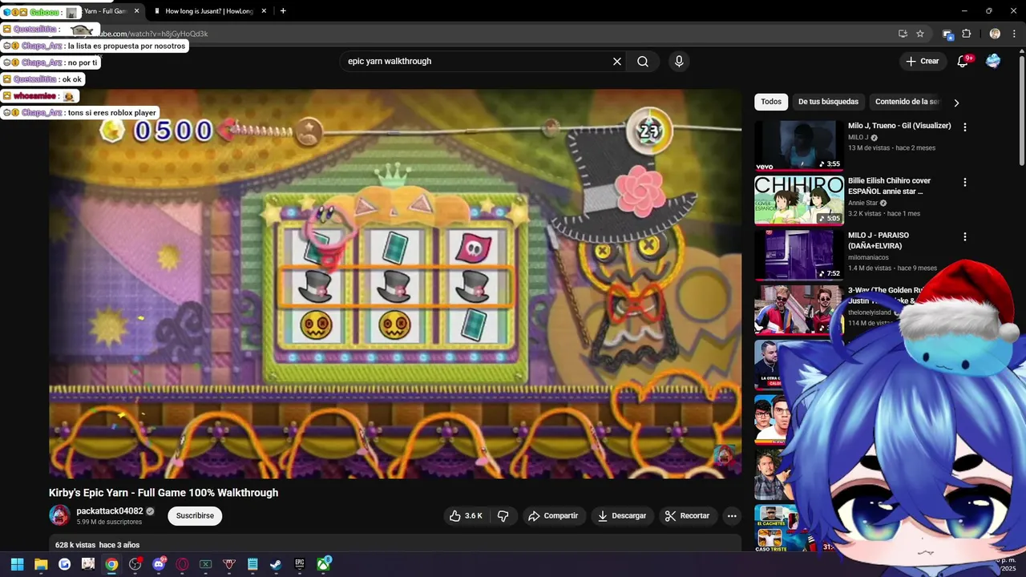Open the Chrome profile avatar
This screenshot has height=577, width=1026.
point(995,34)
